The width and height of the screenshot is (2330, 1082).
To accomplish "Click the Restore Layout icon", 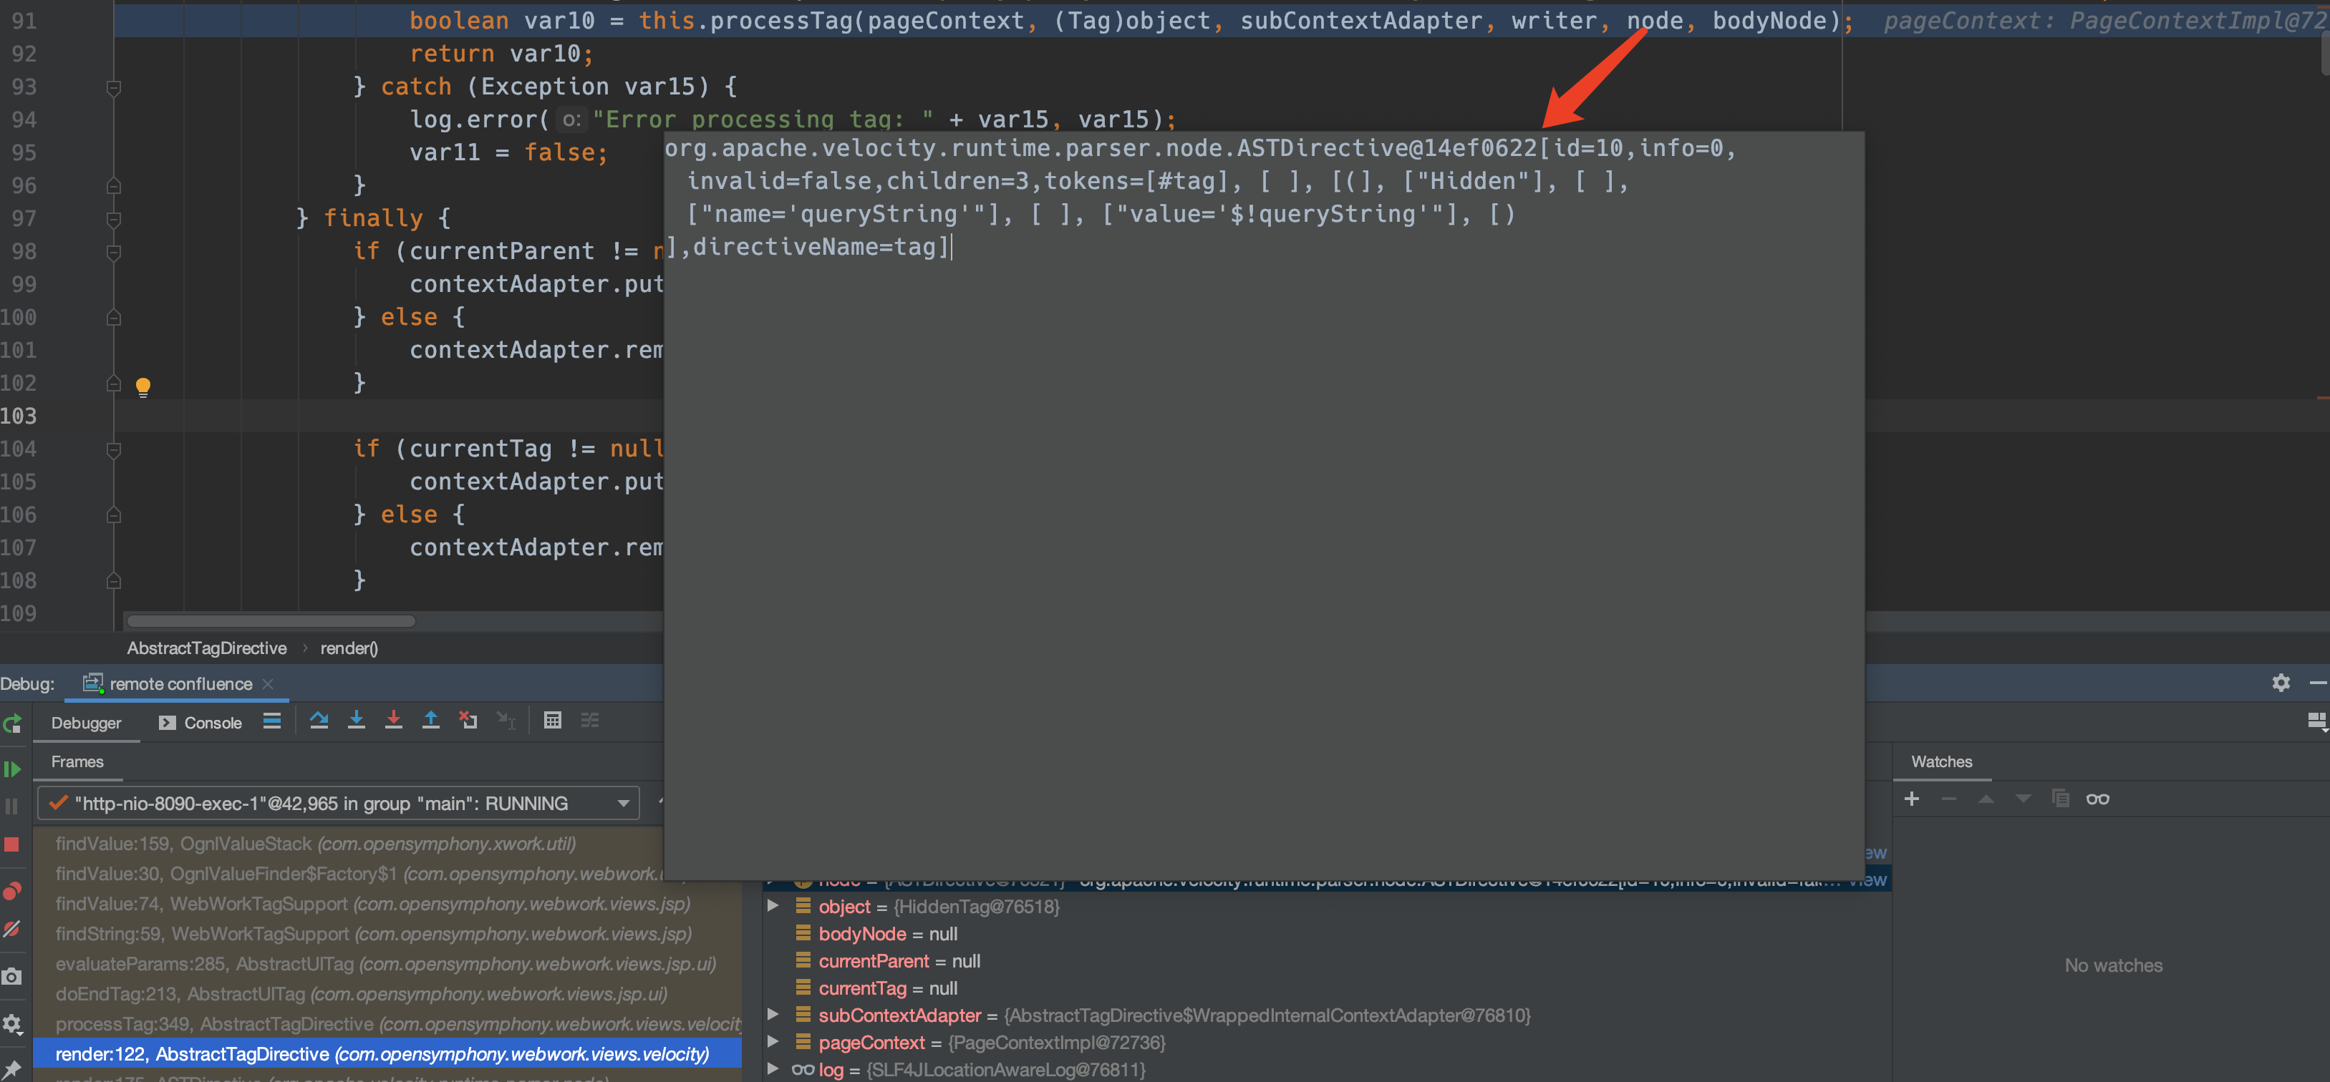I will (2317, 721).
